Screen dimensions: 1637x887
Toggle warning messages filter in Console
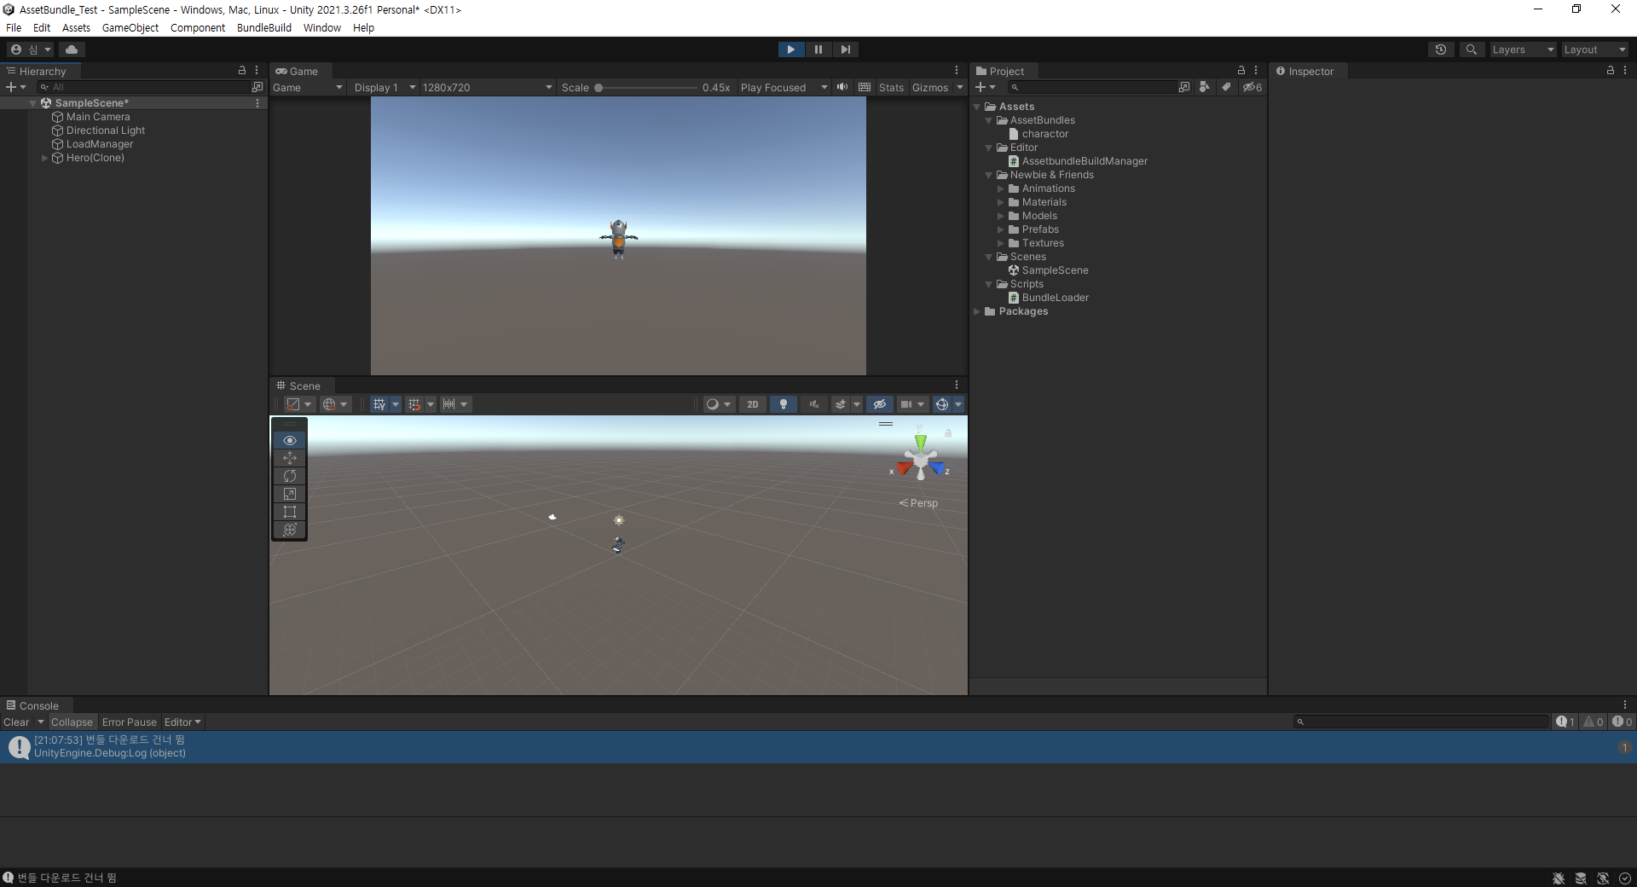pos(1594,722)
